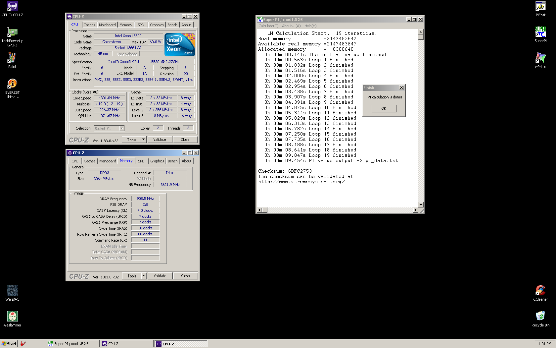Screen dimensions: 556x348
Task: Launch SuperPi desktop shortcut
Action: coord(540,34)
